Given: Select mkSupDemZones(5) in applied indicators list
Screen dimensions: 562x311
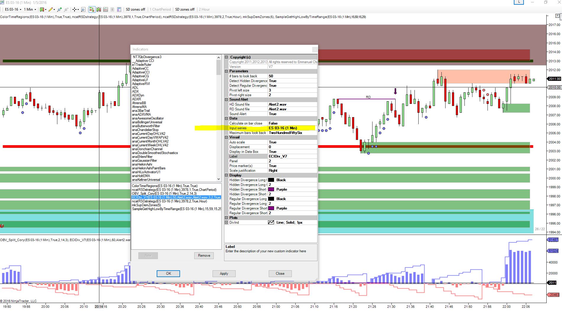Looking at the screenshot, I should [x=146, y=205].
